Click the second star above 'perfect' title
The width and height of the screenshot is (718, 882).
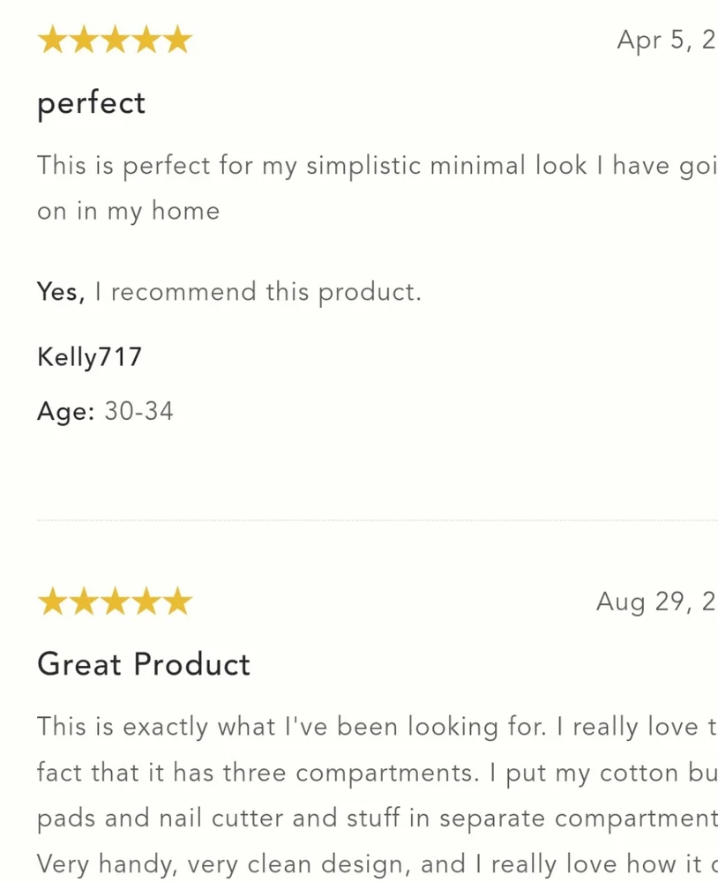[x=84, y=40]
